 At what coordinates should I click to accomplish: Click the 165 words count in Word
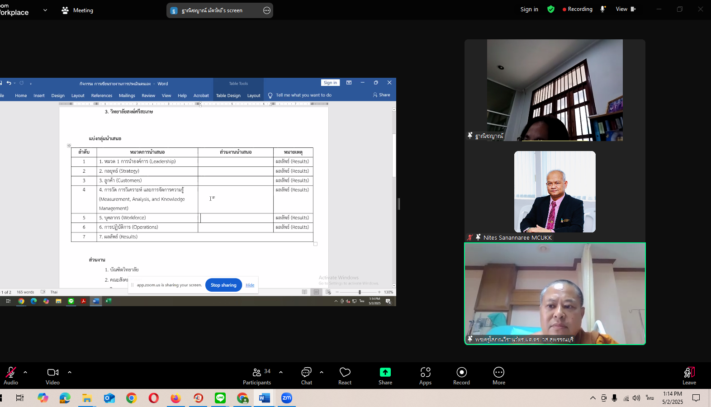click(25, 292)
